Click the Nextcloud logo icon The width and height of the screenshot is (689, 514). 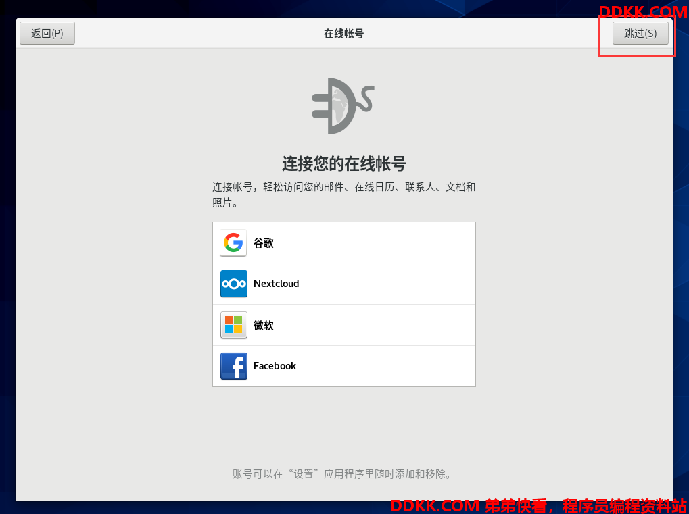pyautogui.click(x=233, y=284)
